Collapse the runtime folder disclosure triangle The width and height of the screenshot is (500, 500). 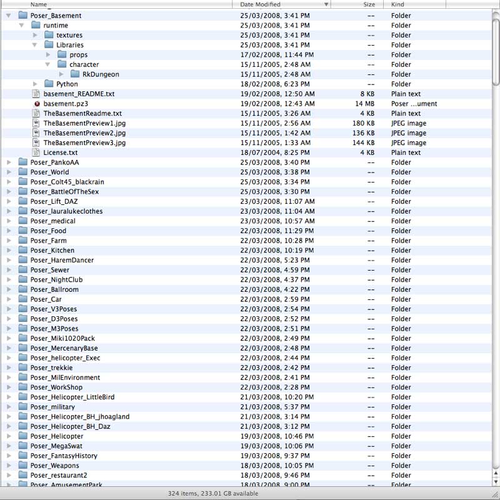(x=21, y=25)
